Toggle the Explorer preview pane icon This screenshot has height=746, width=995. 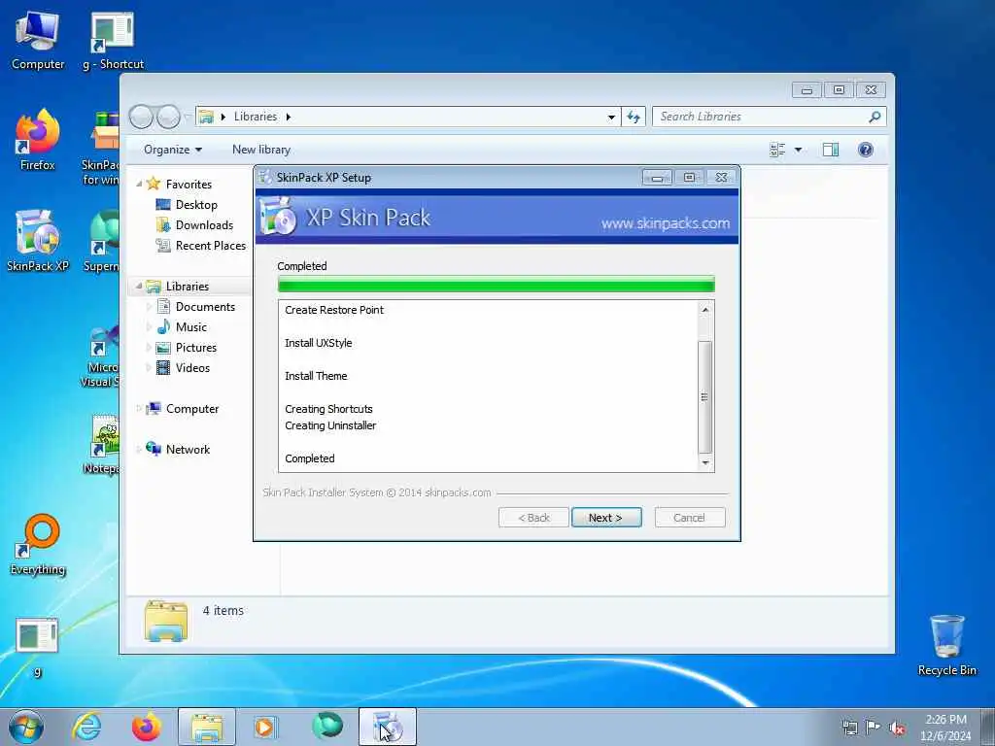(831, 150)
